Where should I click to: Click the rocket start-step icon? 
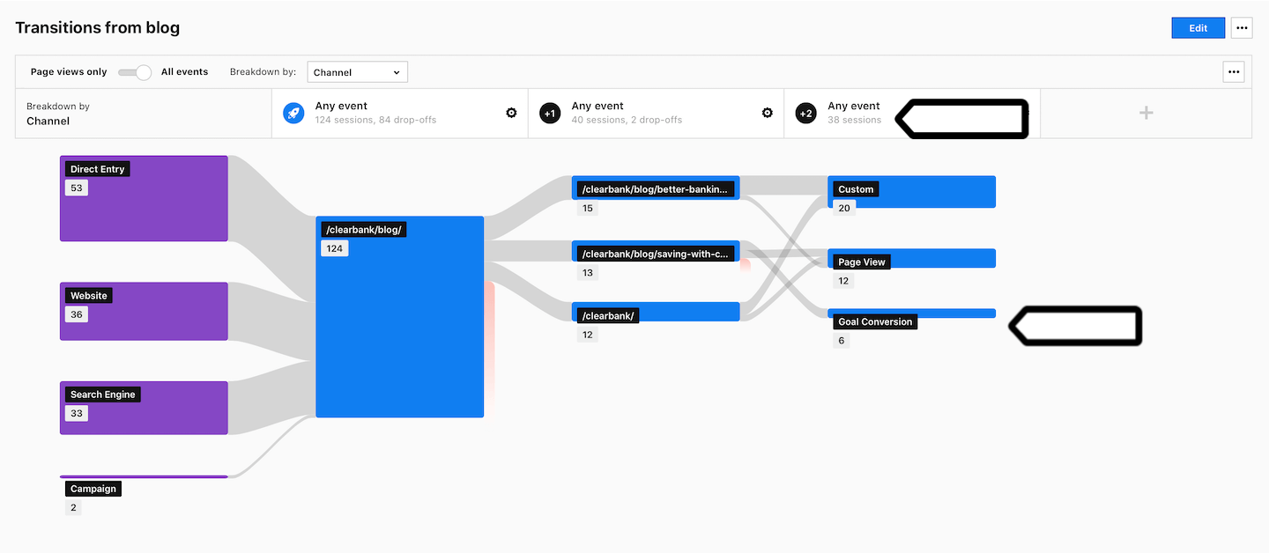tap(293, 113)
